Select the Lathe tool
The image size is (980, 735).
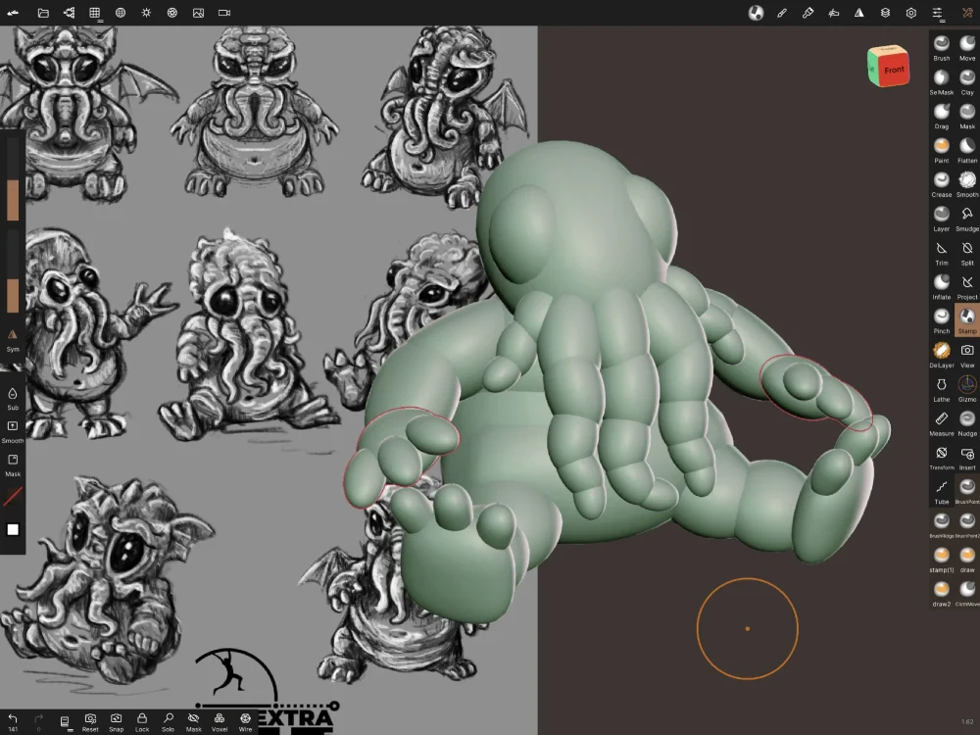941,389
